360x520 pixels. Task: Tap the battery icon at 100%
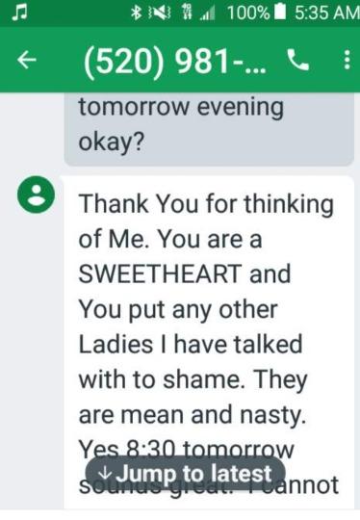[280, 13]
